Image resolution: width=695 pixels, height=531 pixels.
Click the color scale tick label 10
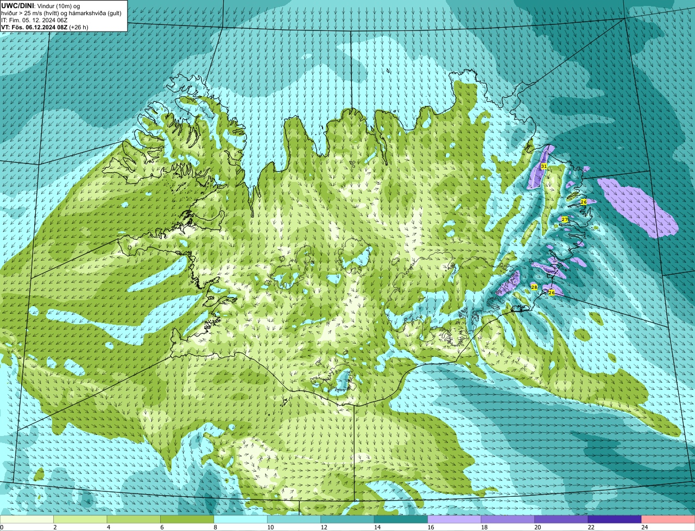(270, 527)
